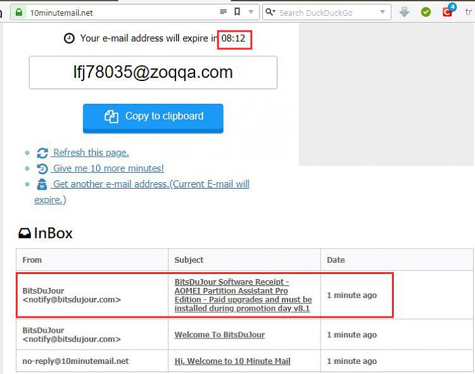
Task: Click the '1 minute ago' date in the no-reply@10minutemail.net row
Action: tap(351, 361)
